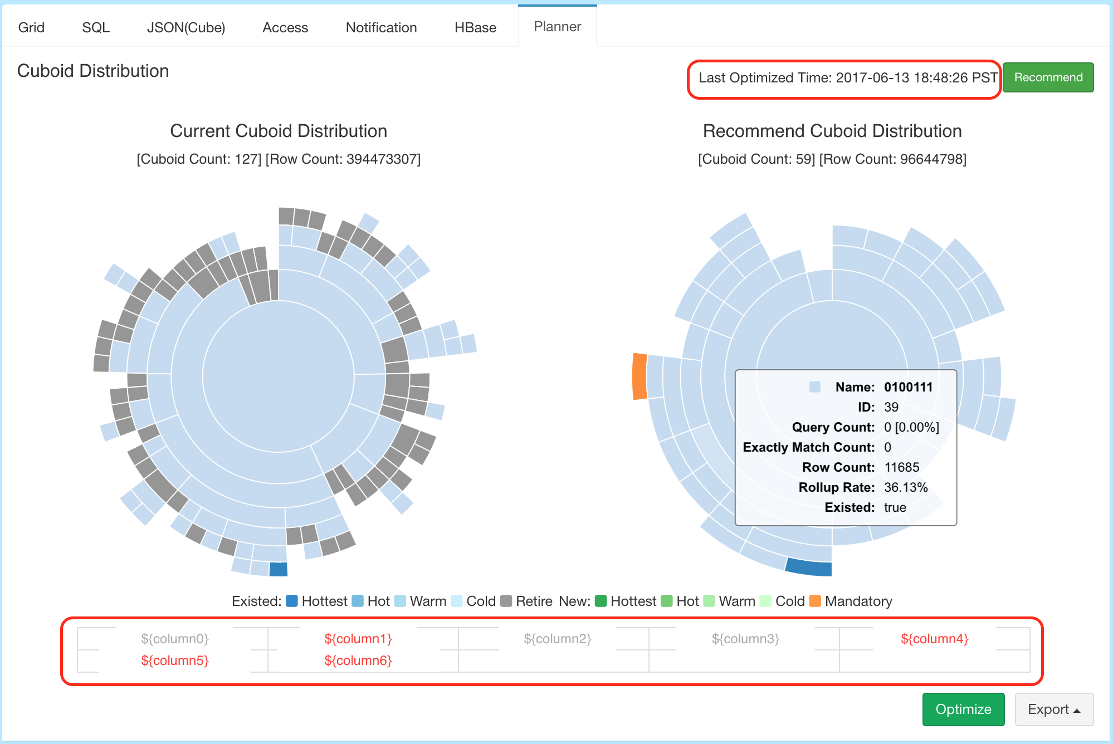
Task: Switch to the Grid tab
Action: coord(31,27)
